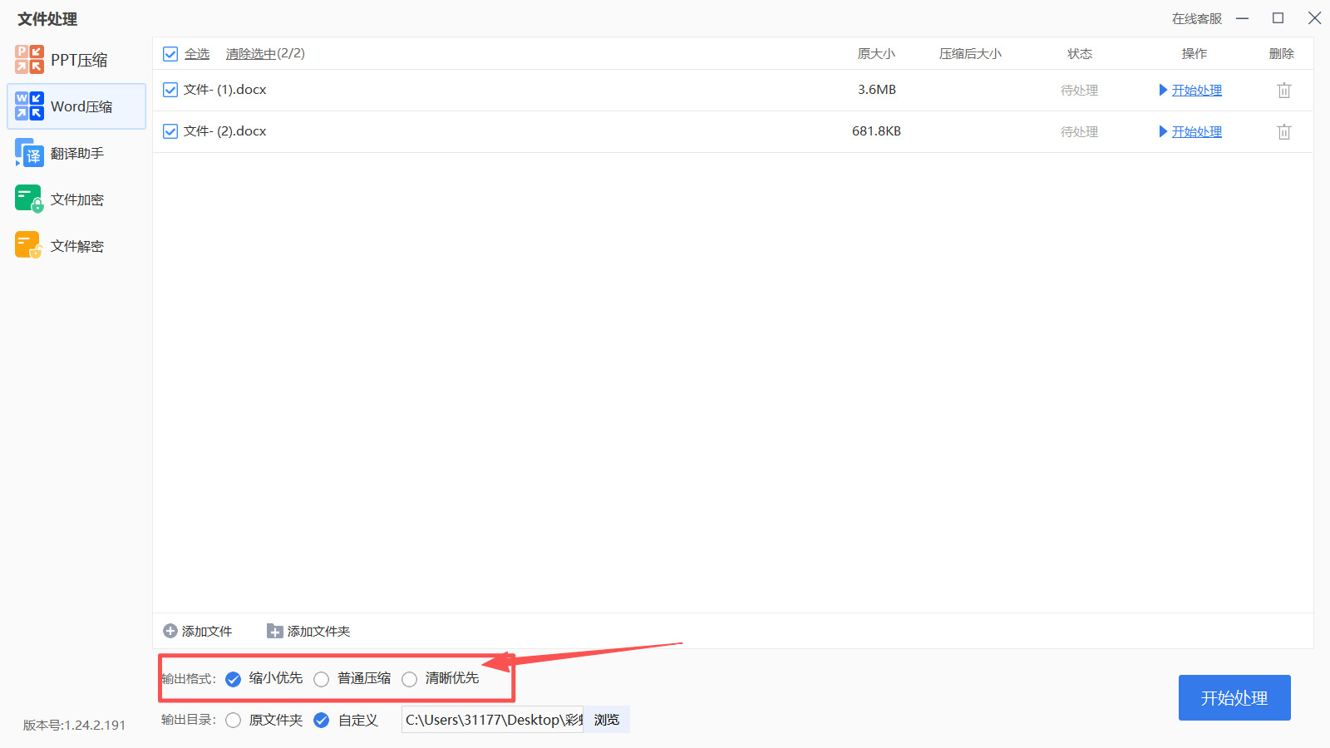This screenshot has width=1330, height=748.
Task: Click the 删除 column header
Action: coord(1282,54)
